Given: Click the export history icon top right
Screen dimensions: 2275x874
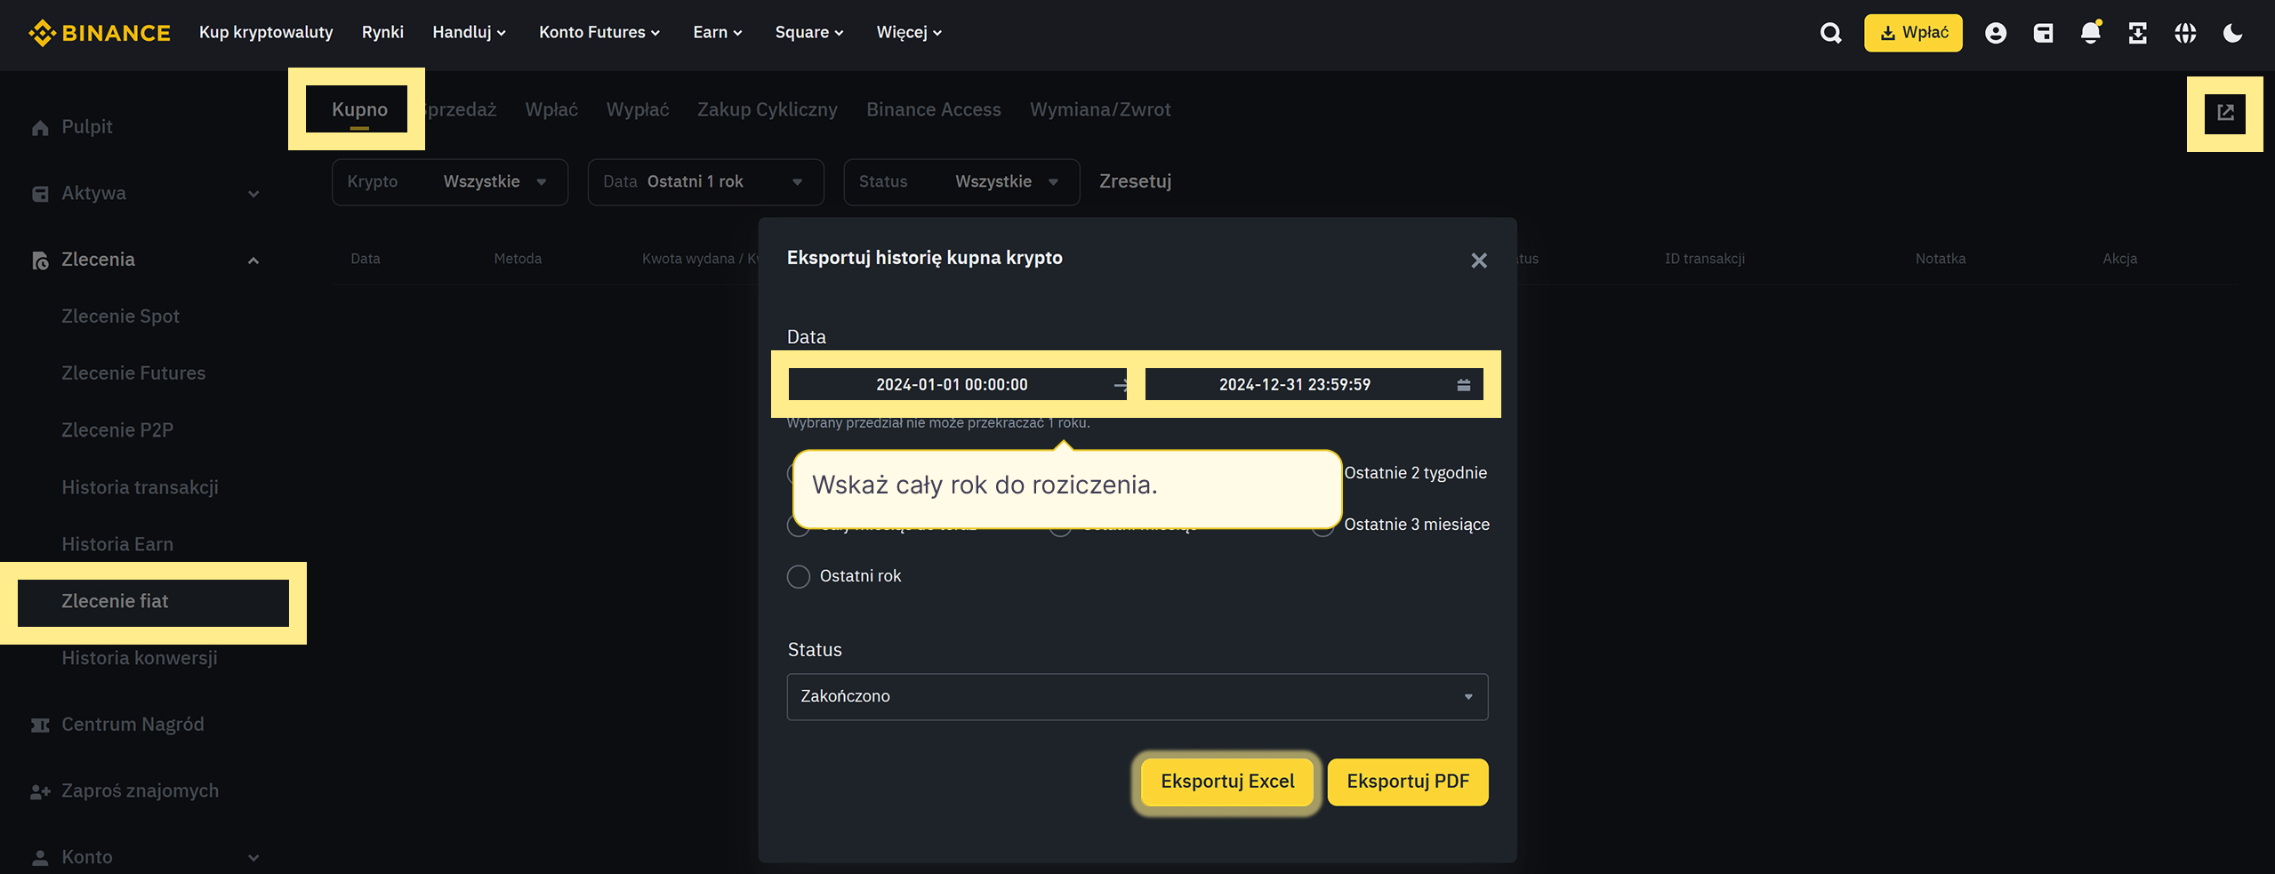Looking at the screenshot, I should [x=2224, y=113].
